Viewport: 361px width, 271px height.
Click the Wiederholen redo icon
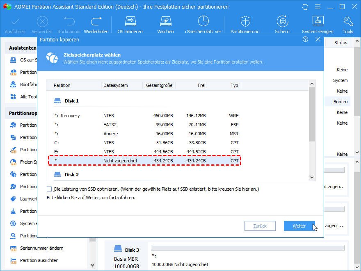tap(96, 21)
